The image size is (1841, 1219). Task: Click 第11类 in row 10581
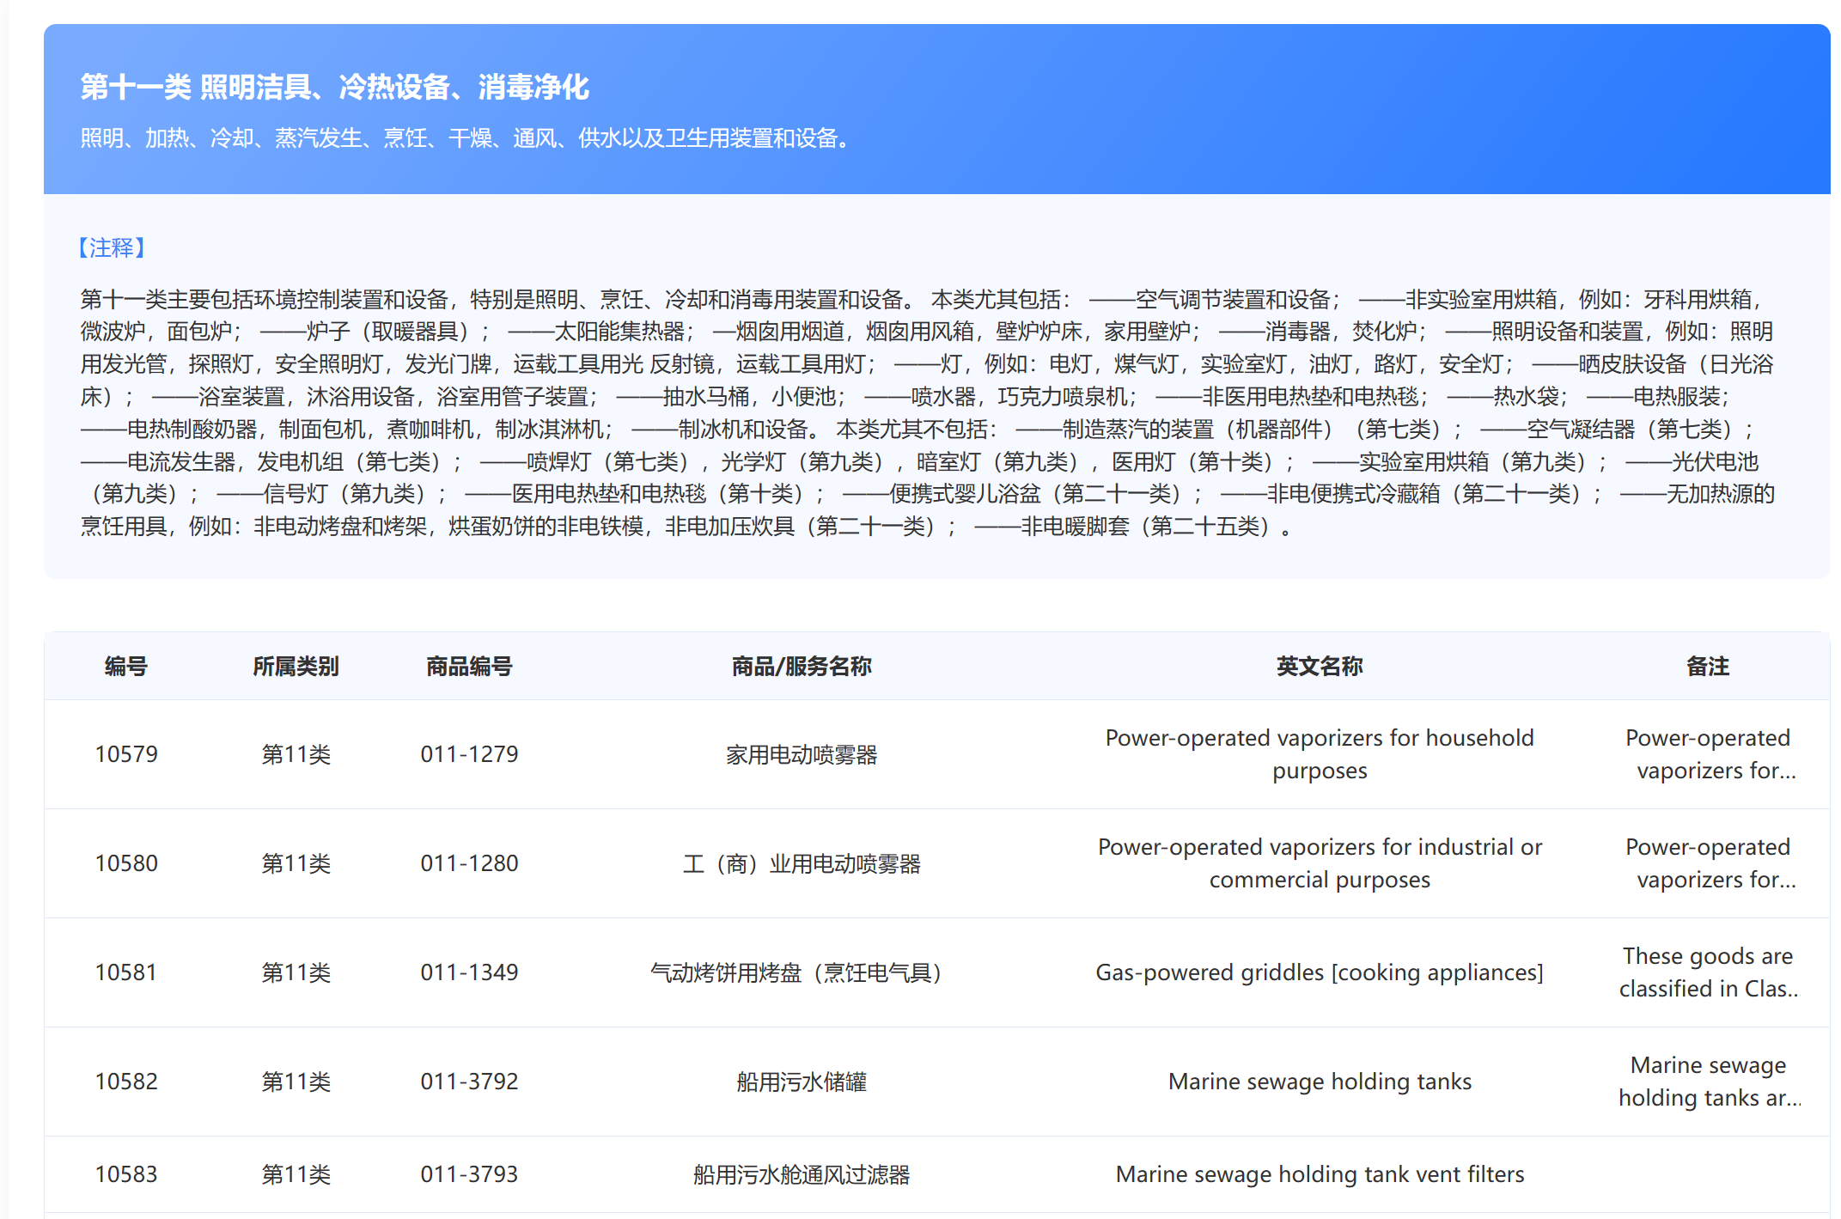click(296, 972)
